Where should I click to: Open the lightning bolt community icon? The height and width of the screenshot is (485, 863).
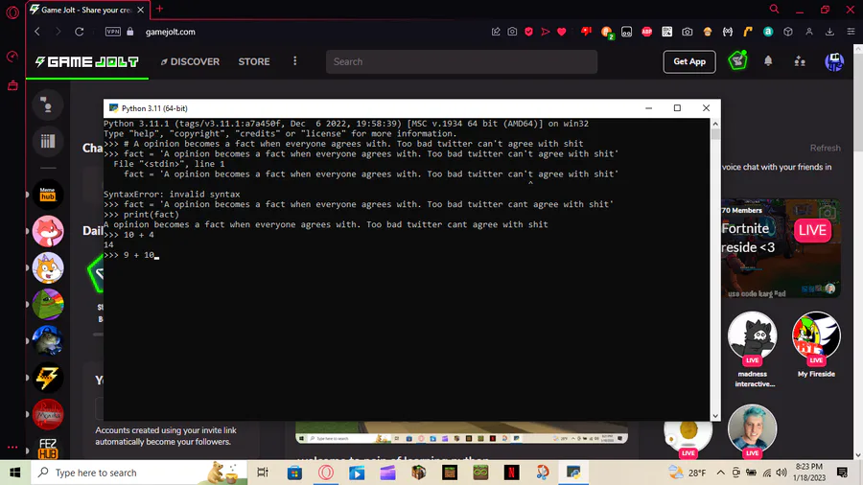tap(48, 378)
